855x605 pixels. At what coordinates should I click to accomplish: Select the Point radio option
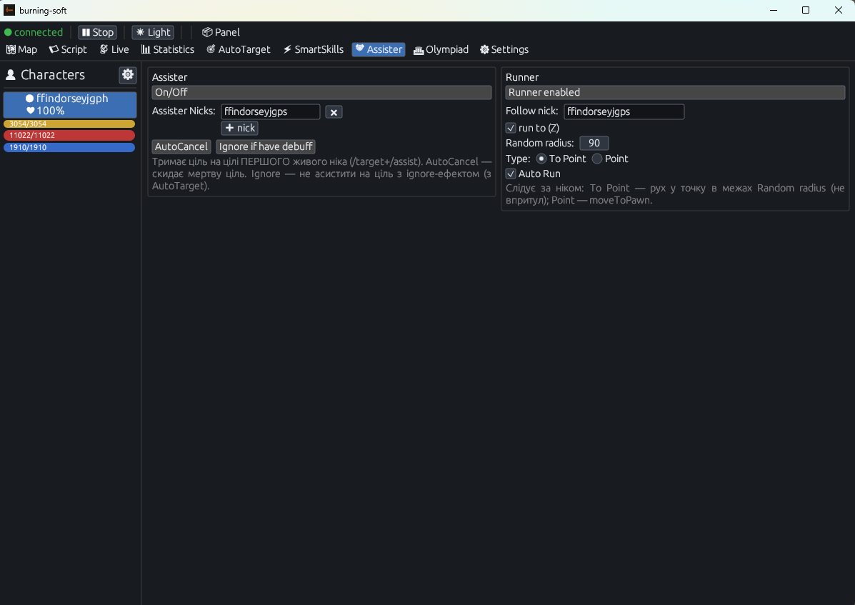597,159
